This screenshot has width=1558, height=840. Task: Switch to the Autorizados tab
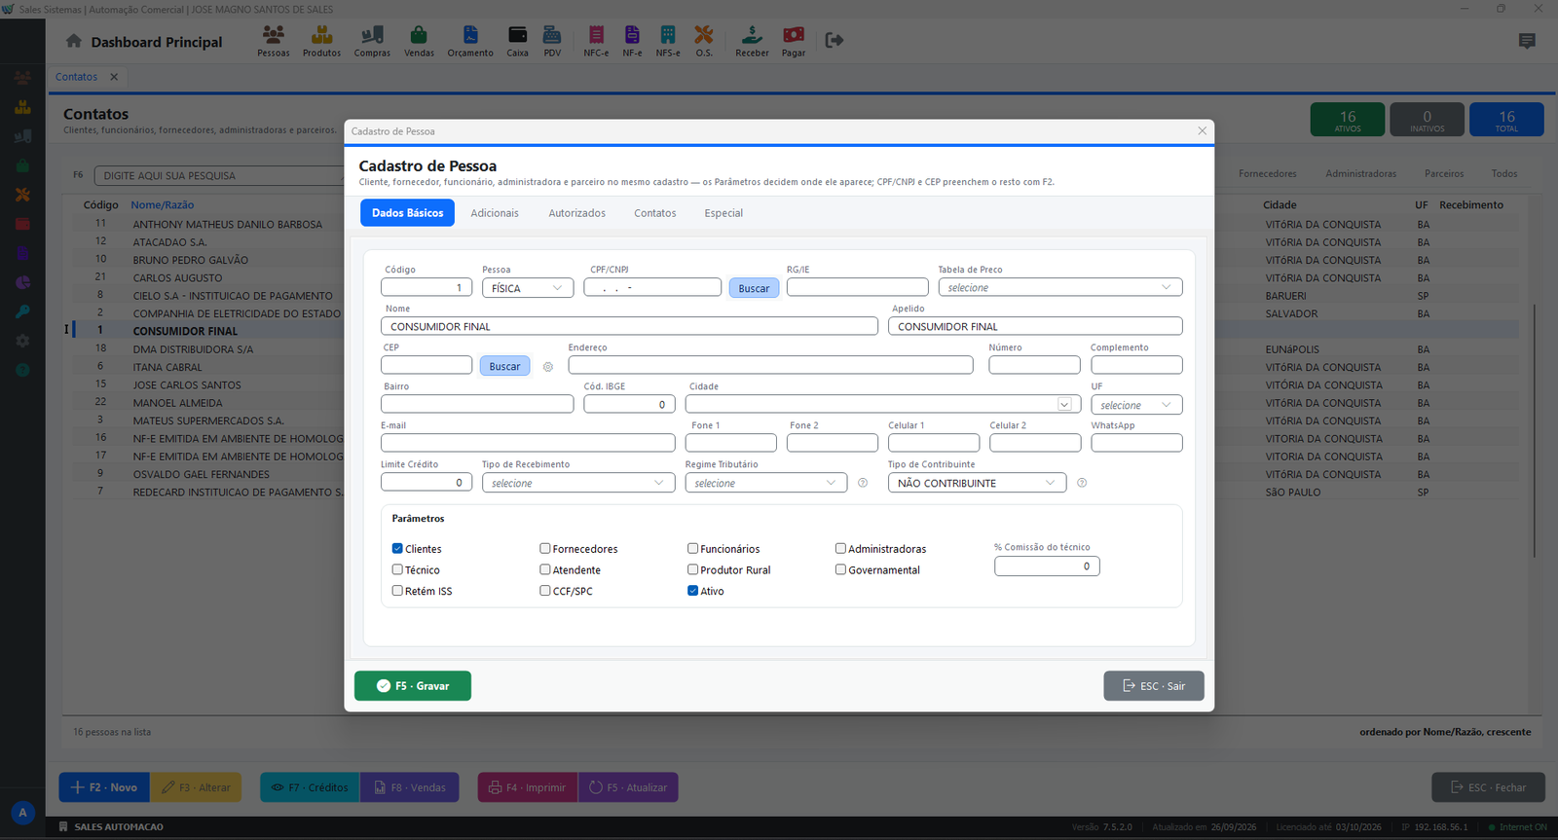[x=576, y=213]
